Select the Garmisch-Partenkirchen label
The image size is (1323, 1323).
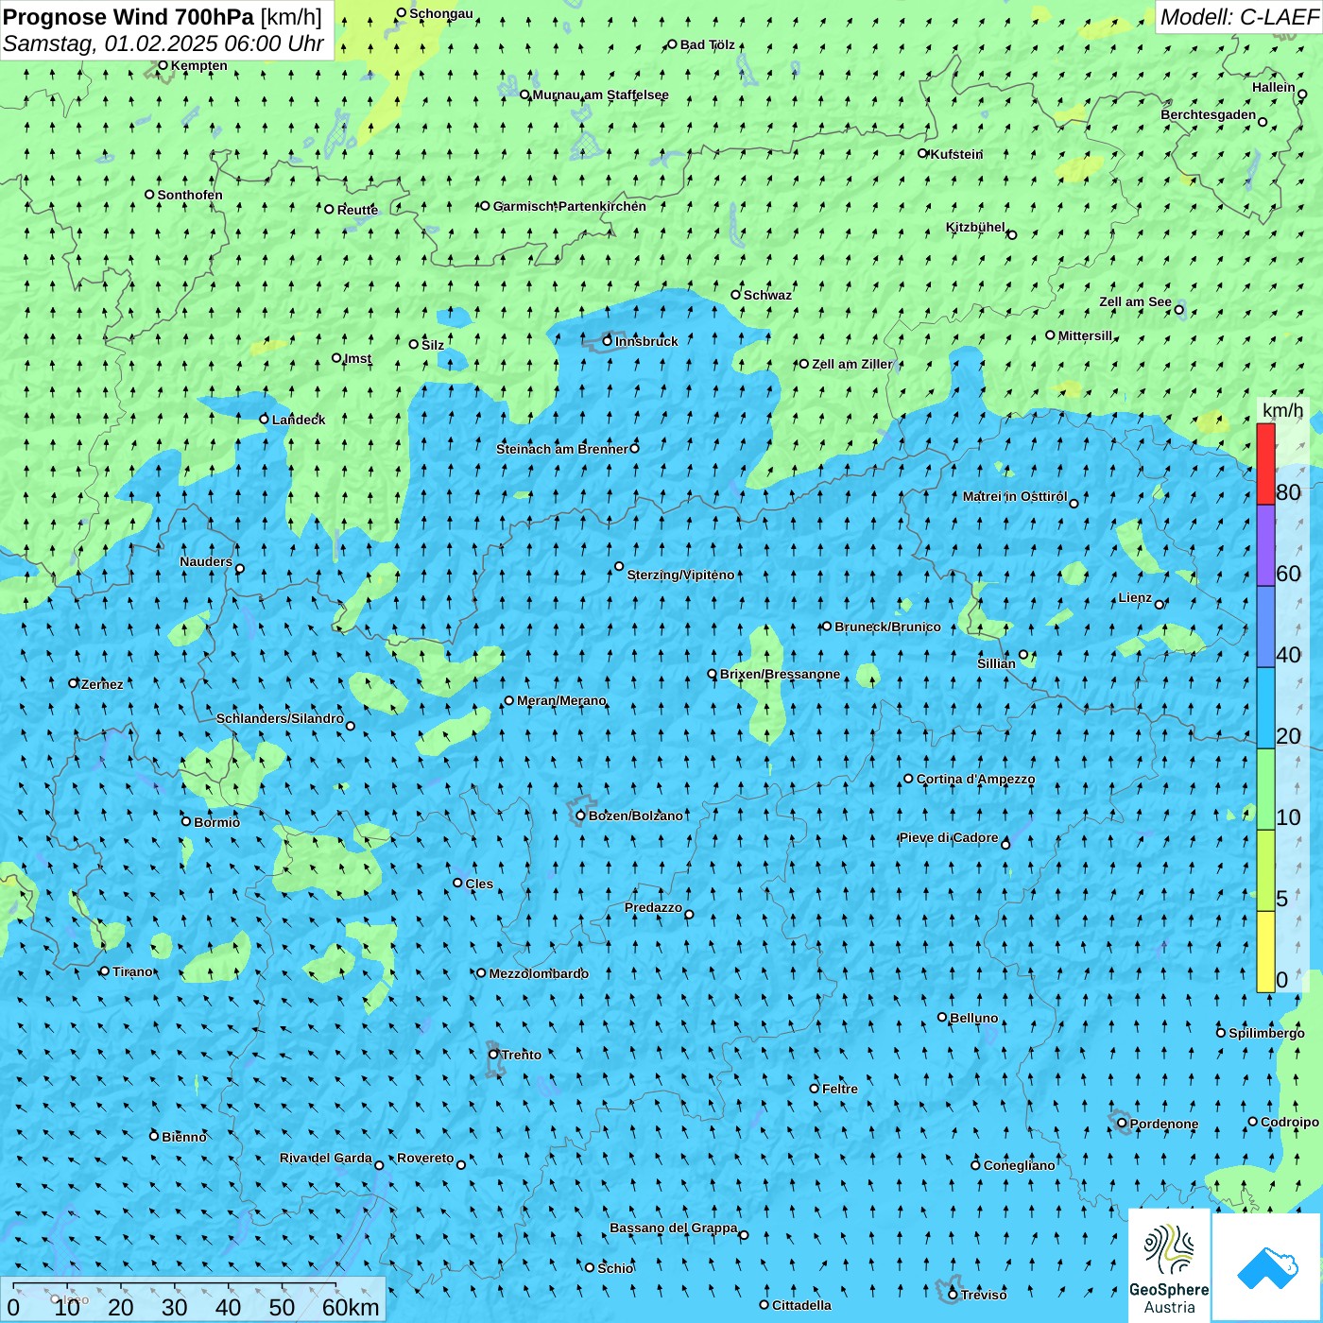coord(570,206)
